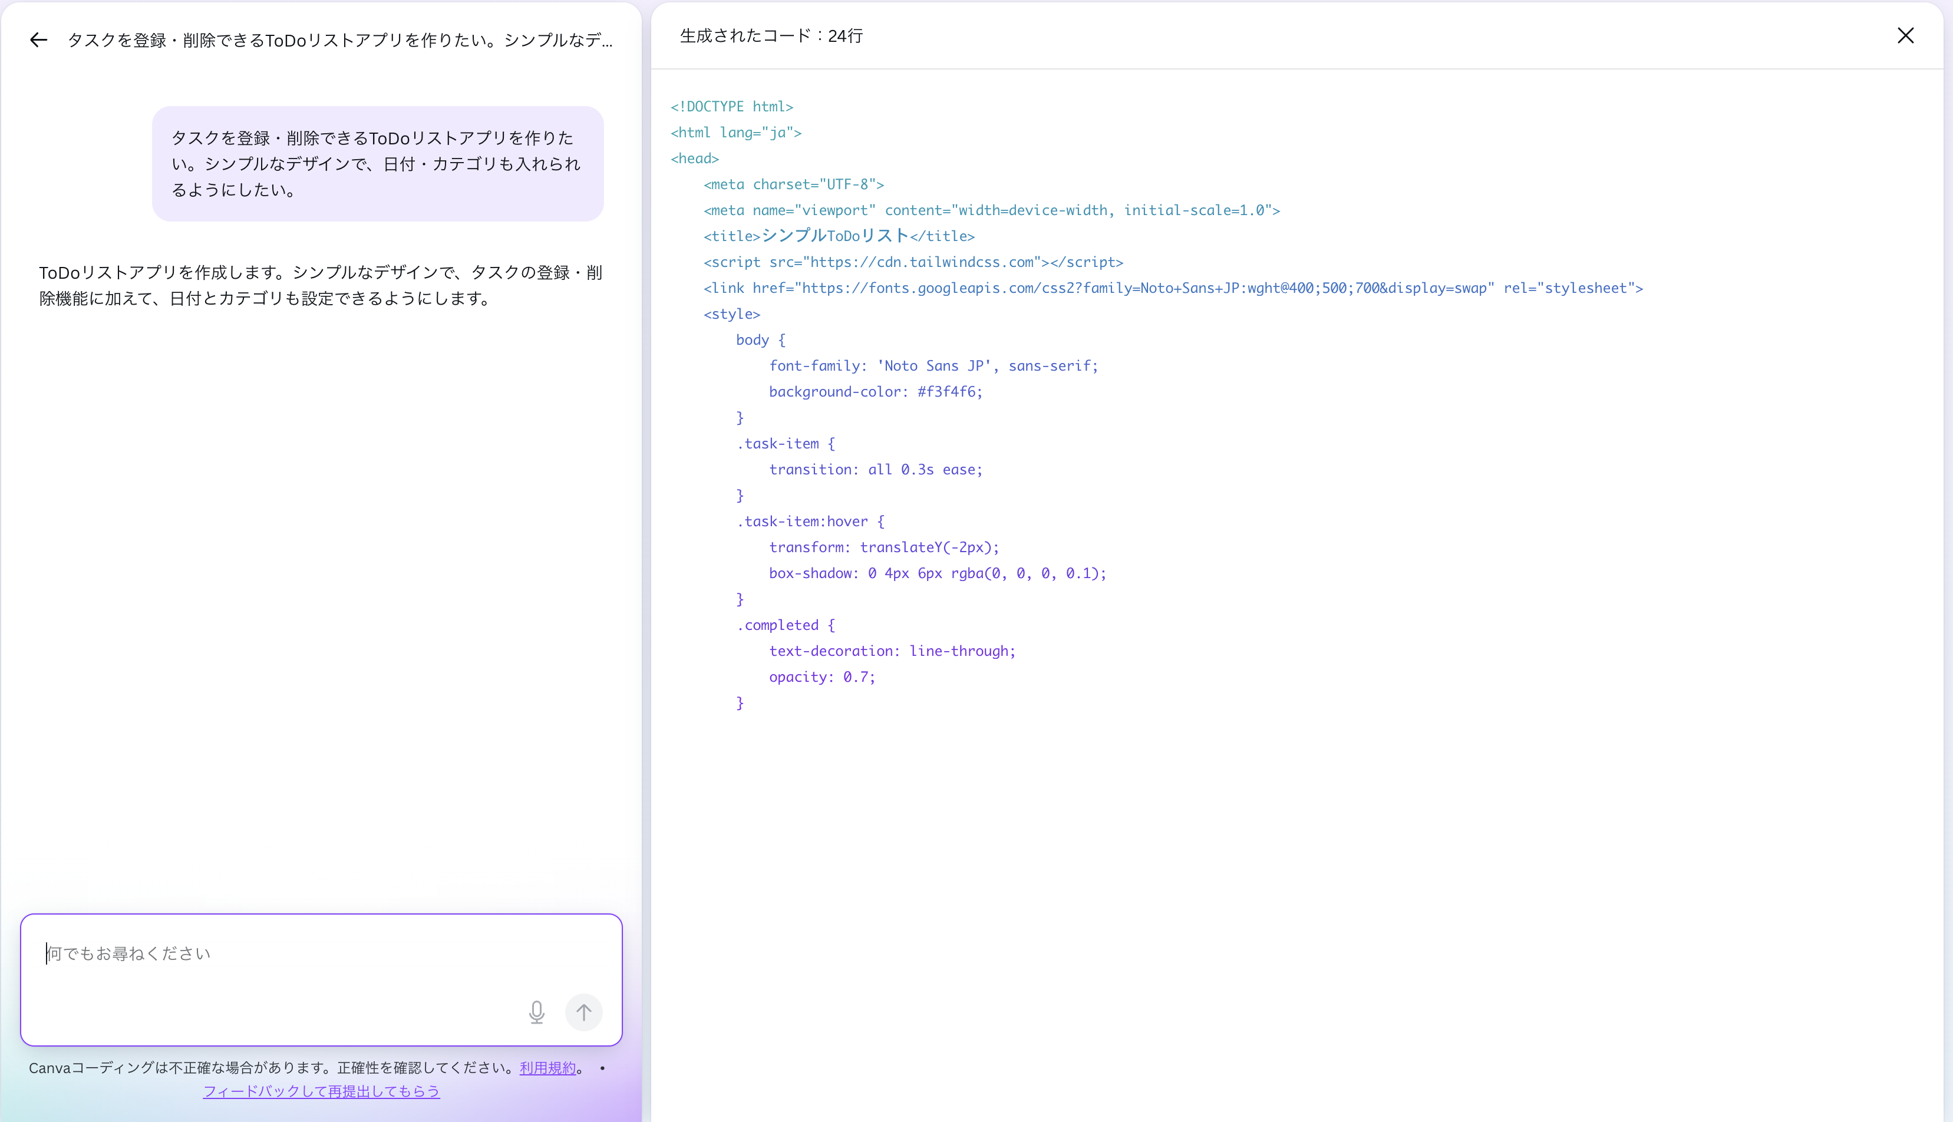This screenshot has height=1122, width=1953.
Task: Click the Google Fonts link tag line
Action: (x=1173, y=288)
